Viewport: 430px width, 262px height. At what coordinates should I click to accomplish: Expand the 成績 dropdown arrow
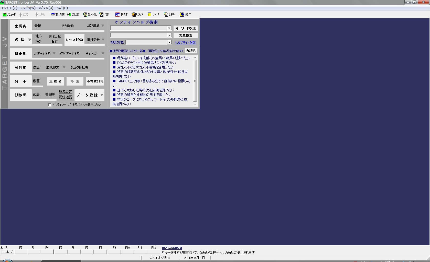[x=30, y=40]
